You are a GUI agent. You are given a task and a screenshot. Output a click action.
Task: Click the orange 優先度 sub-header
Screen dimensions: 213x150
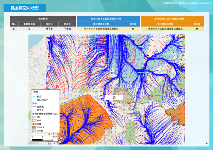197,24
